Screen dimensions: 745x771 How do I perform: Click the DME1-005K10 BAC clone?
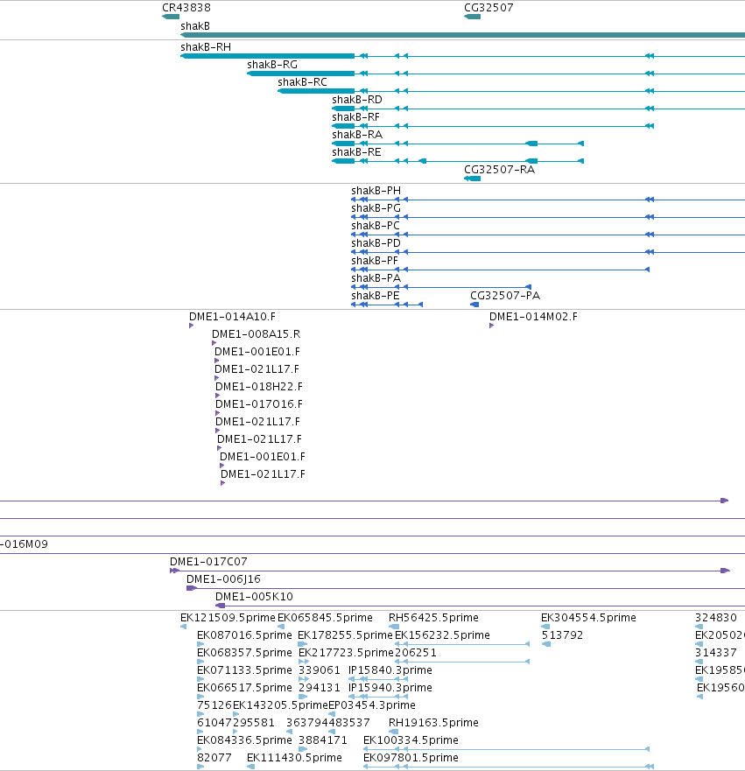click(480, 606)
